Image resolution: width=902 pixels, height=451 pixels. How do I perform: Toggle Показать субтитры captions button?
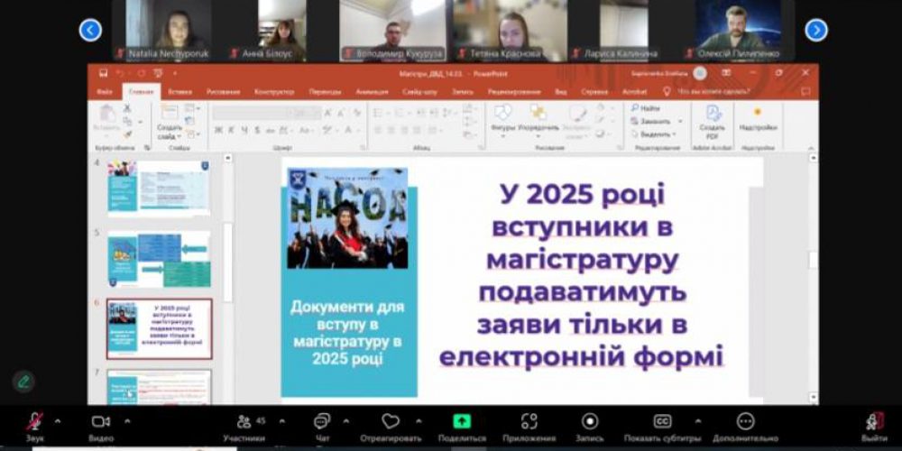pyautogui.click(x=662, y=422)
